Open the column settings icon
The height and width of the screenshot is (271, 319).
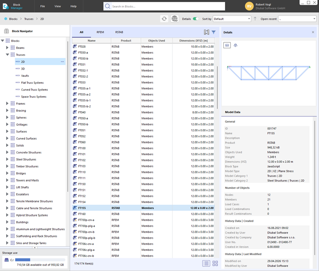(x=207, y=32)
